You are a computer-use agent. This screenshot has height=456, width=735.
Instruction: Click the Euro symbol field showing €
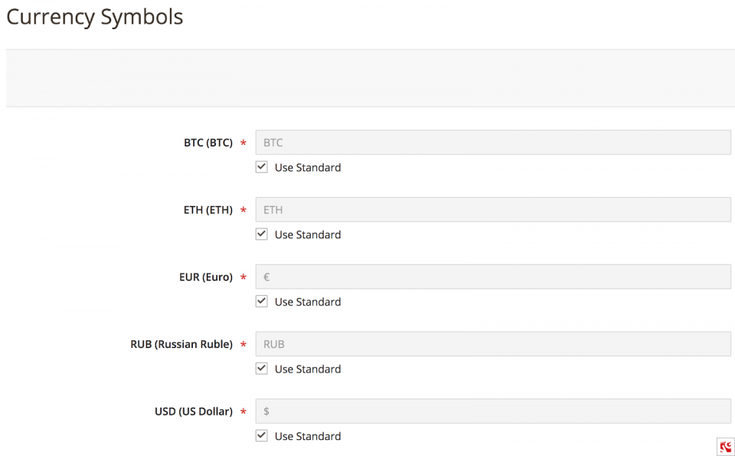point(493,277)
